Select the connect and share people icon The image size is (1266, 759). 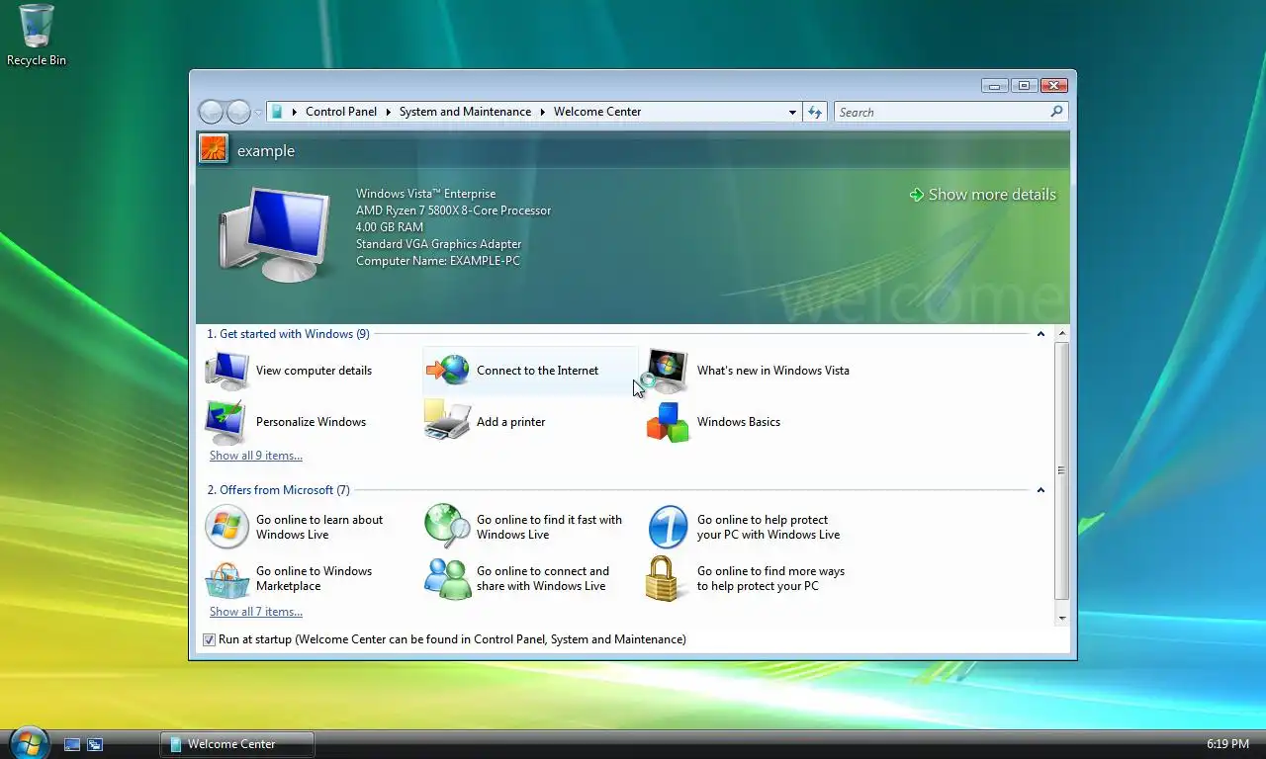click(x=448, y=578)
